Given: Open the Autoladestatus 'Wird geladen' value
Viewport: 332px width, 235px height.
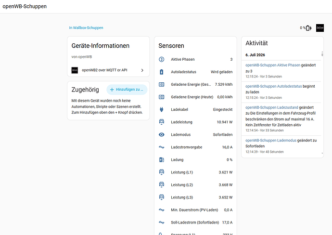Looking at the screenshot, I should (x=221, y=72).
